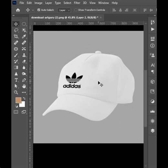Change the screen mode button
Screen dimensions: 168x168
(x=24, y=112)
